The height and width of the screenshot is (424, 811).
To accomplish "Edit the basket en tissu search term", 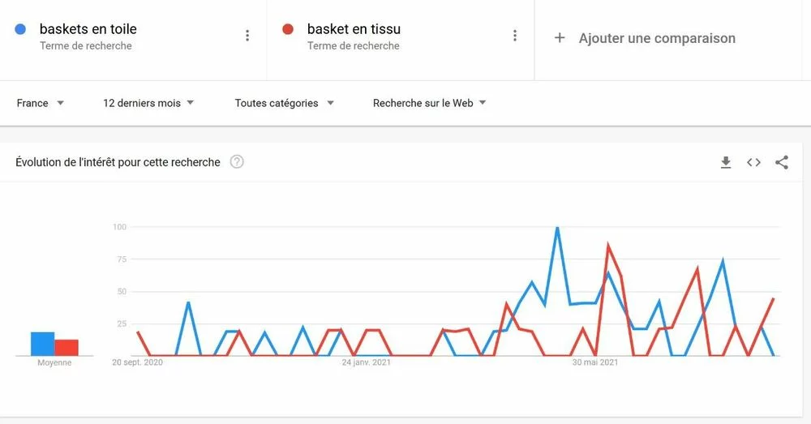I will tap(354, 29).
